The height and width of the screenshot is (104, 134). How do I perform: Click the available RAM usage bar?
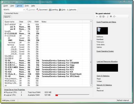point(72,95)
